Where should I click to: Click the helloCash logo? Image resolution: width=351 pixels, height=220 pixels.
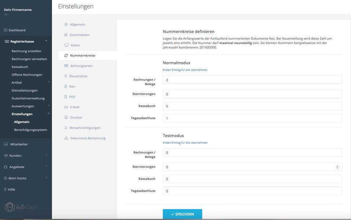[x=21, y=207]
